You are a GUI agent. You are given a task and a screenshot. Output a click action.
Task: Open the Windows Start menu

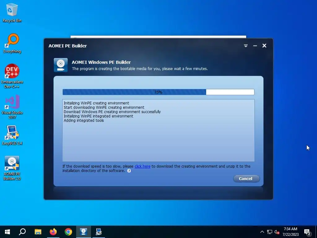tap(7, 232)
